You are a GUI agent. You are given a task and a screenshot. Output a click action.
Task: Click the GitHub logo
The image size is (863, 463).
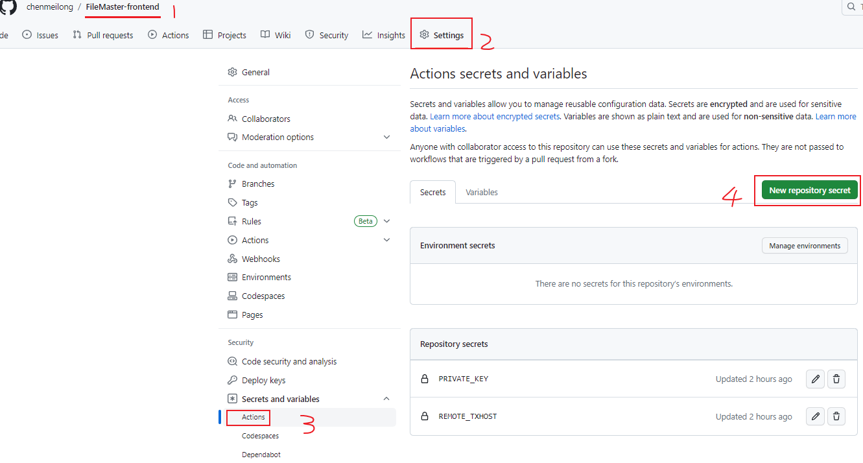coord(8,8)
